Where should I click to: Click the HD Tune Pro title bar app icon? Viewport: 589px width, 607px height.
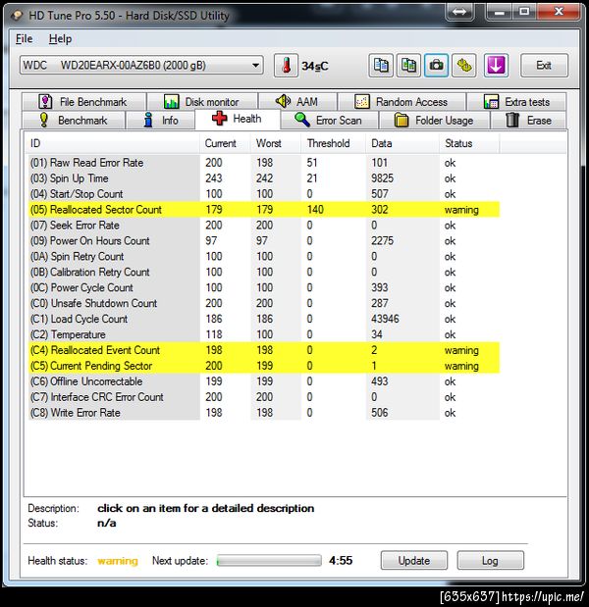pos(17,16)
